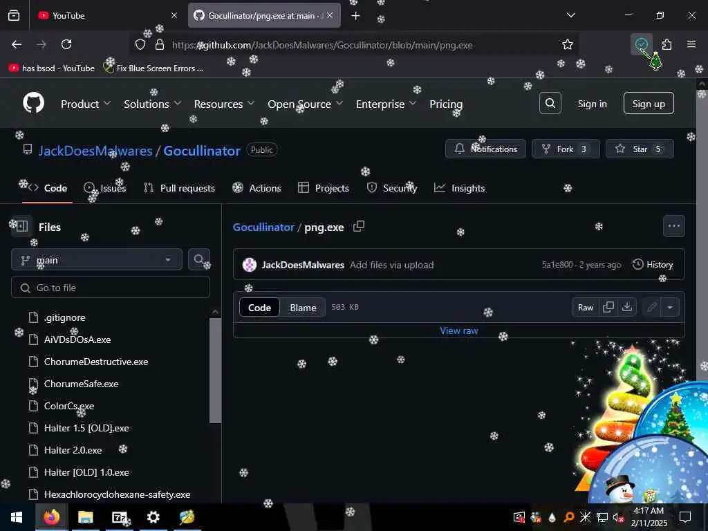Collapse the file tree side panel icon

point(21,227)
